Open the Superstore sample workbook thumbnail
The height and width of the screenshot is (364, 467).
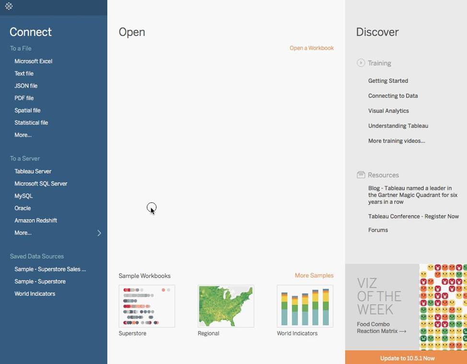147,306
